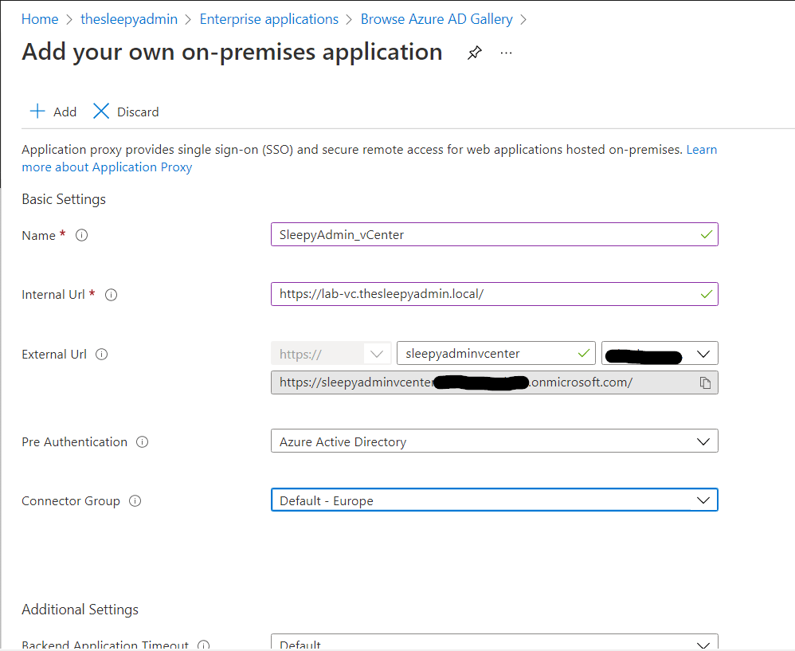The width and height of the screenshot is (795, 651).
Task: Go to Home in the breadcrumb
Action: (40, 19)
